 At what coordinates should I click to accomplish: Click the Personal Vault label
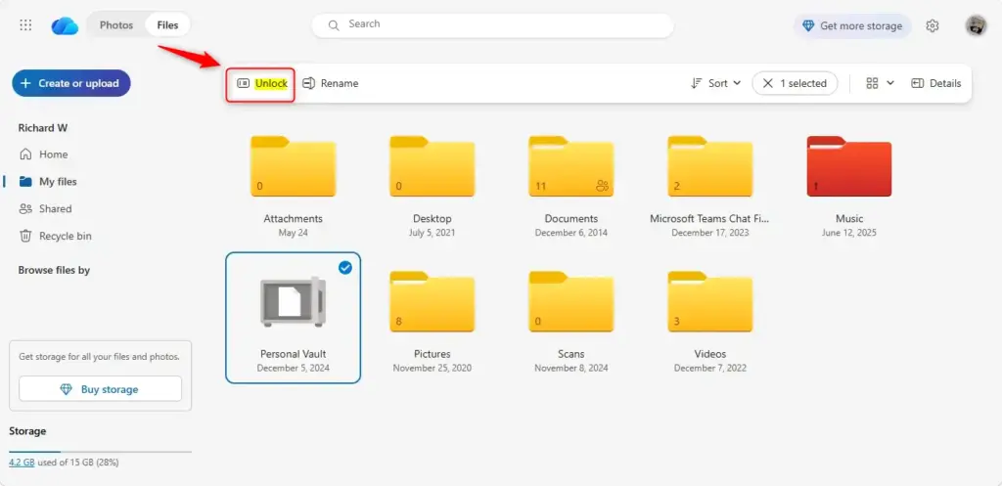point(294,354)
